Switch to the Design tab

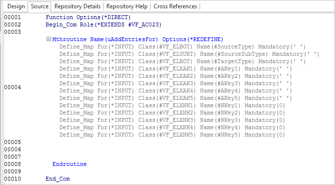click(16, 6)
